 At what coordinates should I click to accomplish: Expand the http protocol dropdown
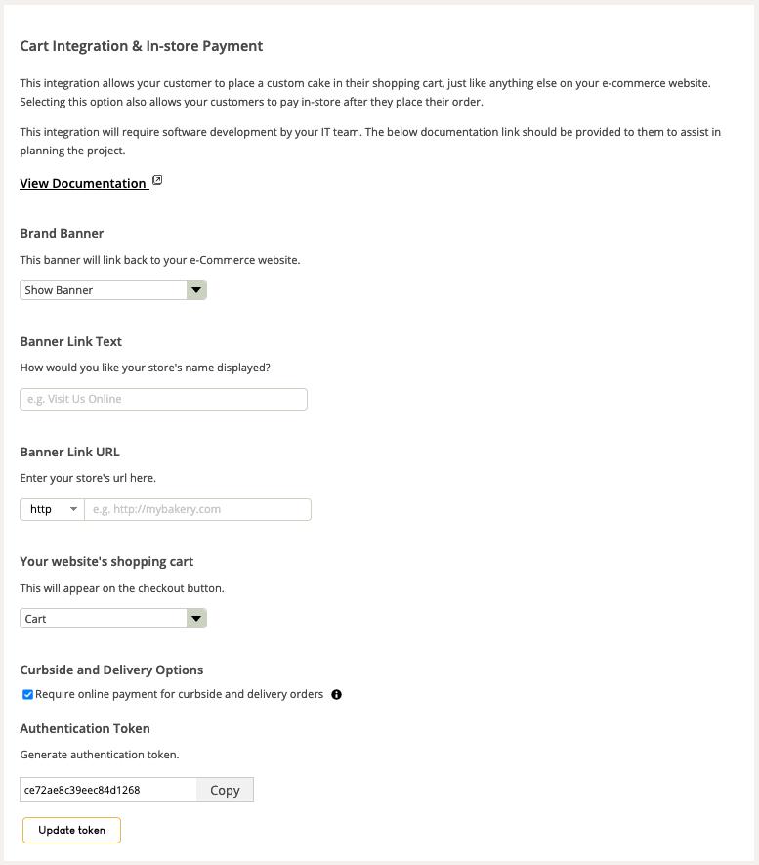(51, 509)
